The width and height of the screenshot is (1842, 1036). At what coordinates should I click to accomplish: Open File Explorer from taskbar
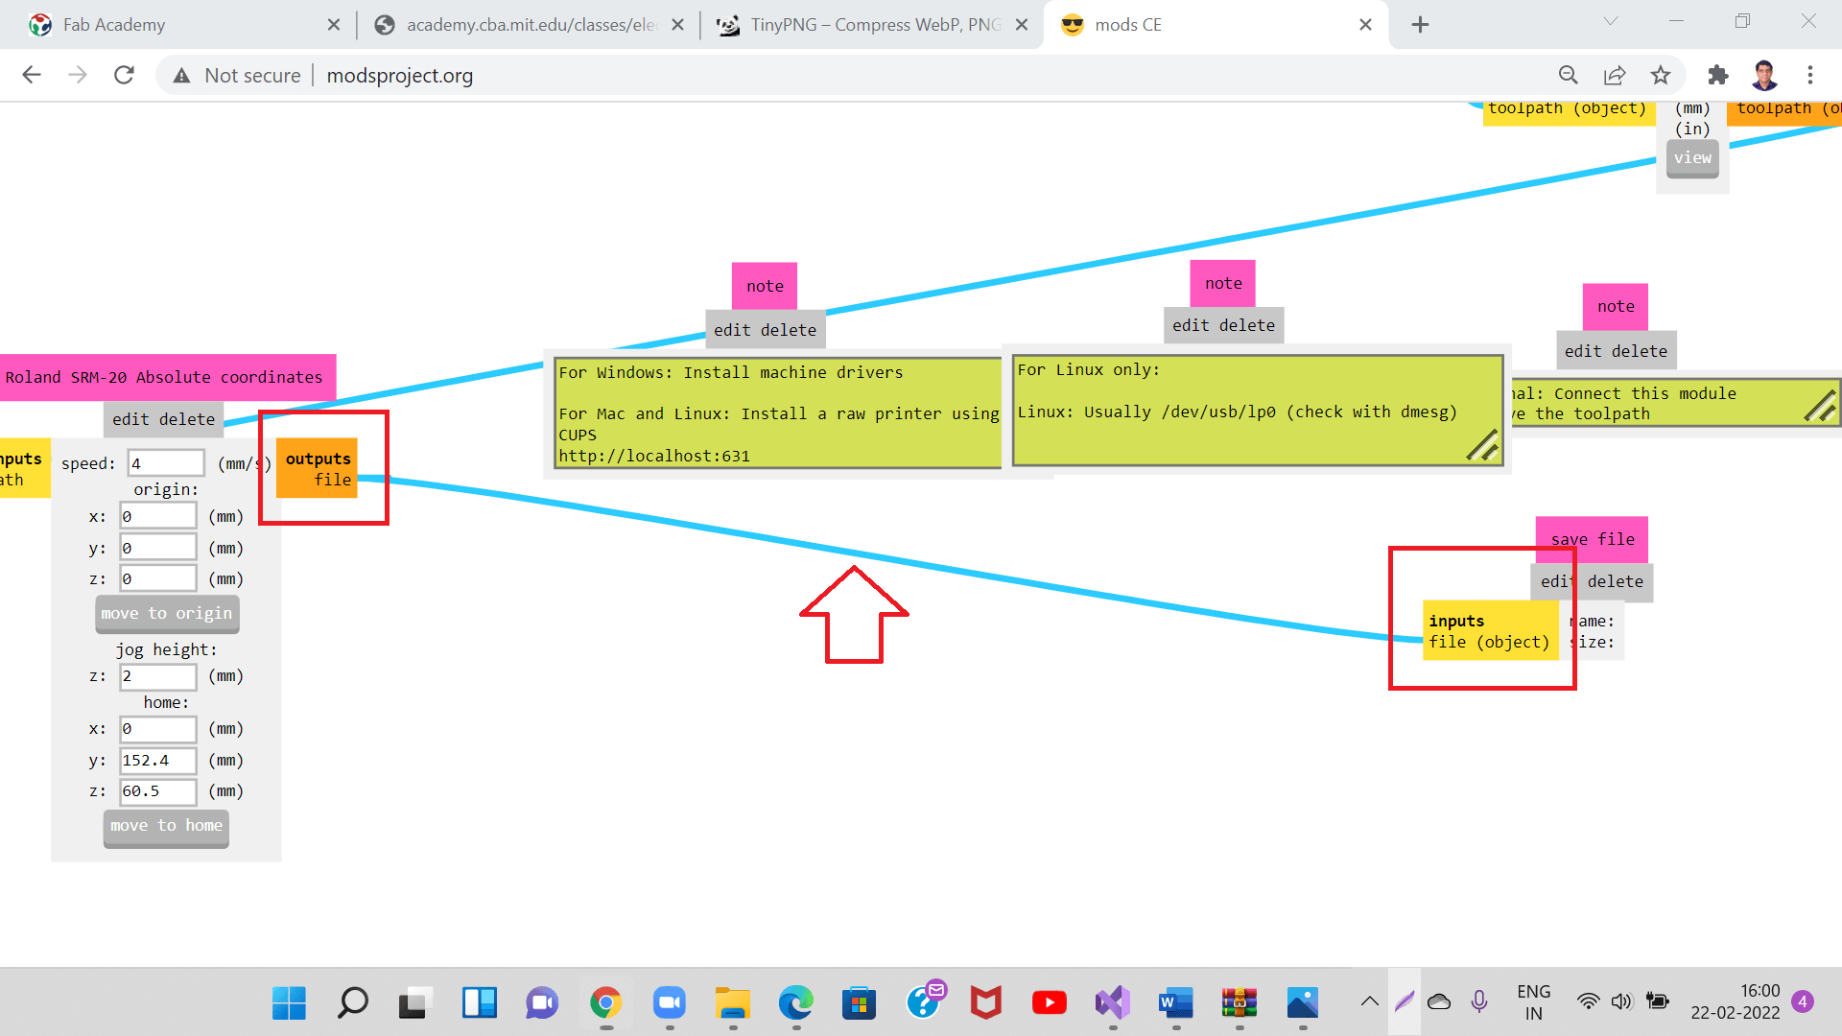tap(732, 1003)
